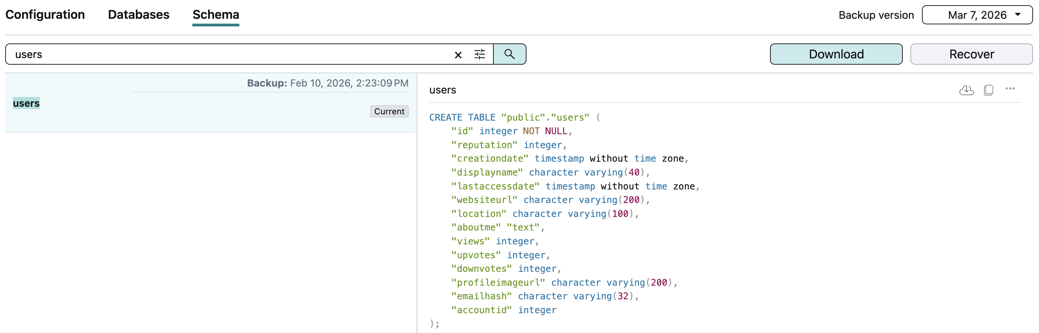Focus the schema search input field

click(x=230, y=54)
